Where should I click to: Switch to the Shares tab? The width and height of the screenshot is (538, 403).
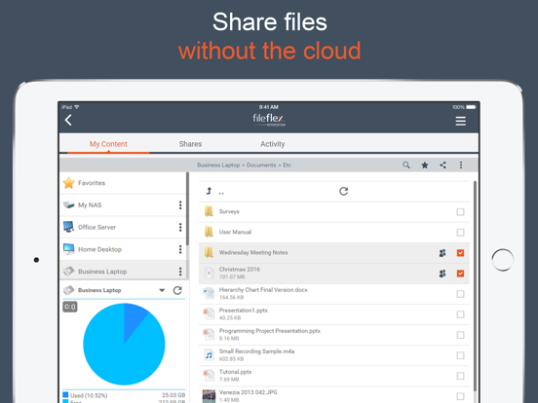190,144
